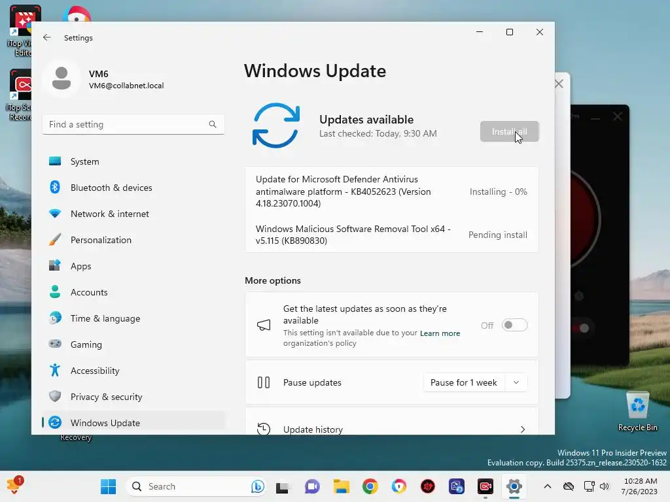670x502 pixels.
Task: Show hidden system tray icons
Action: [x=548, y=486]
